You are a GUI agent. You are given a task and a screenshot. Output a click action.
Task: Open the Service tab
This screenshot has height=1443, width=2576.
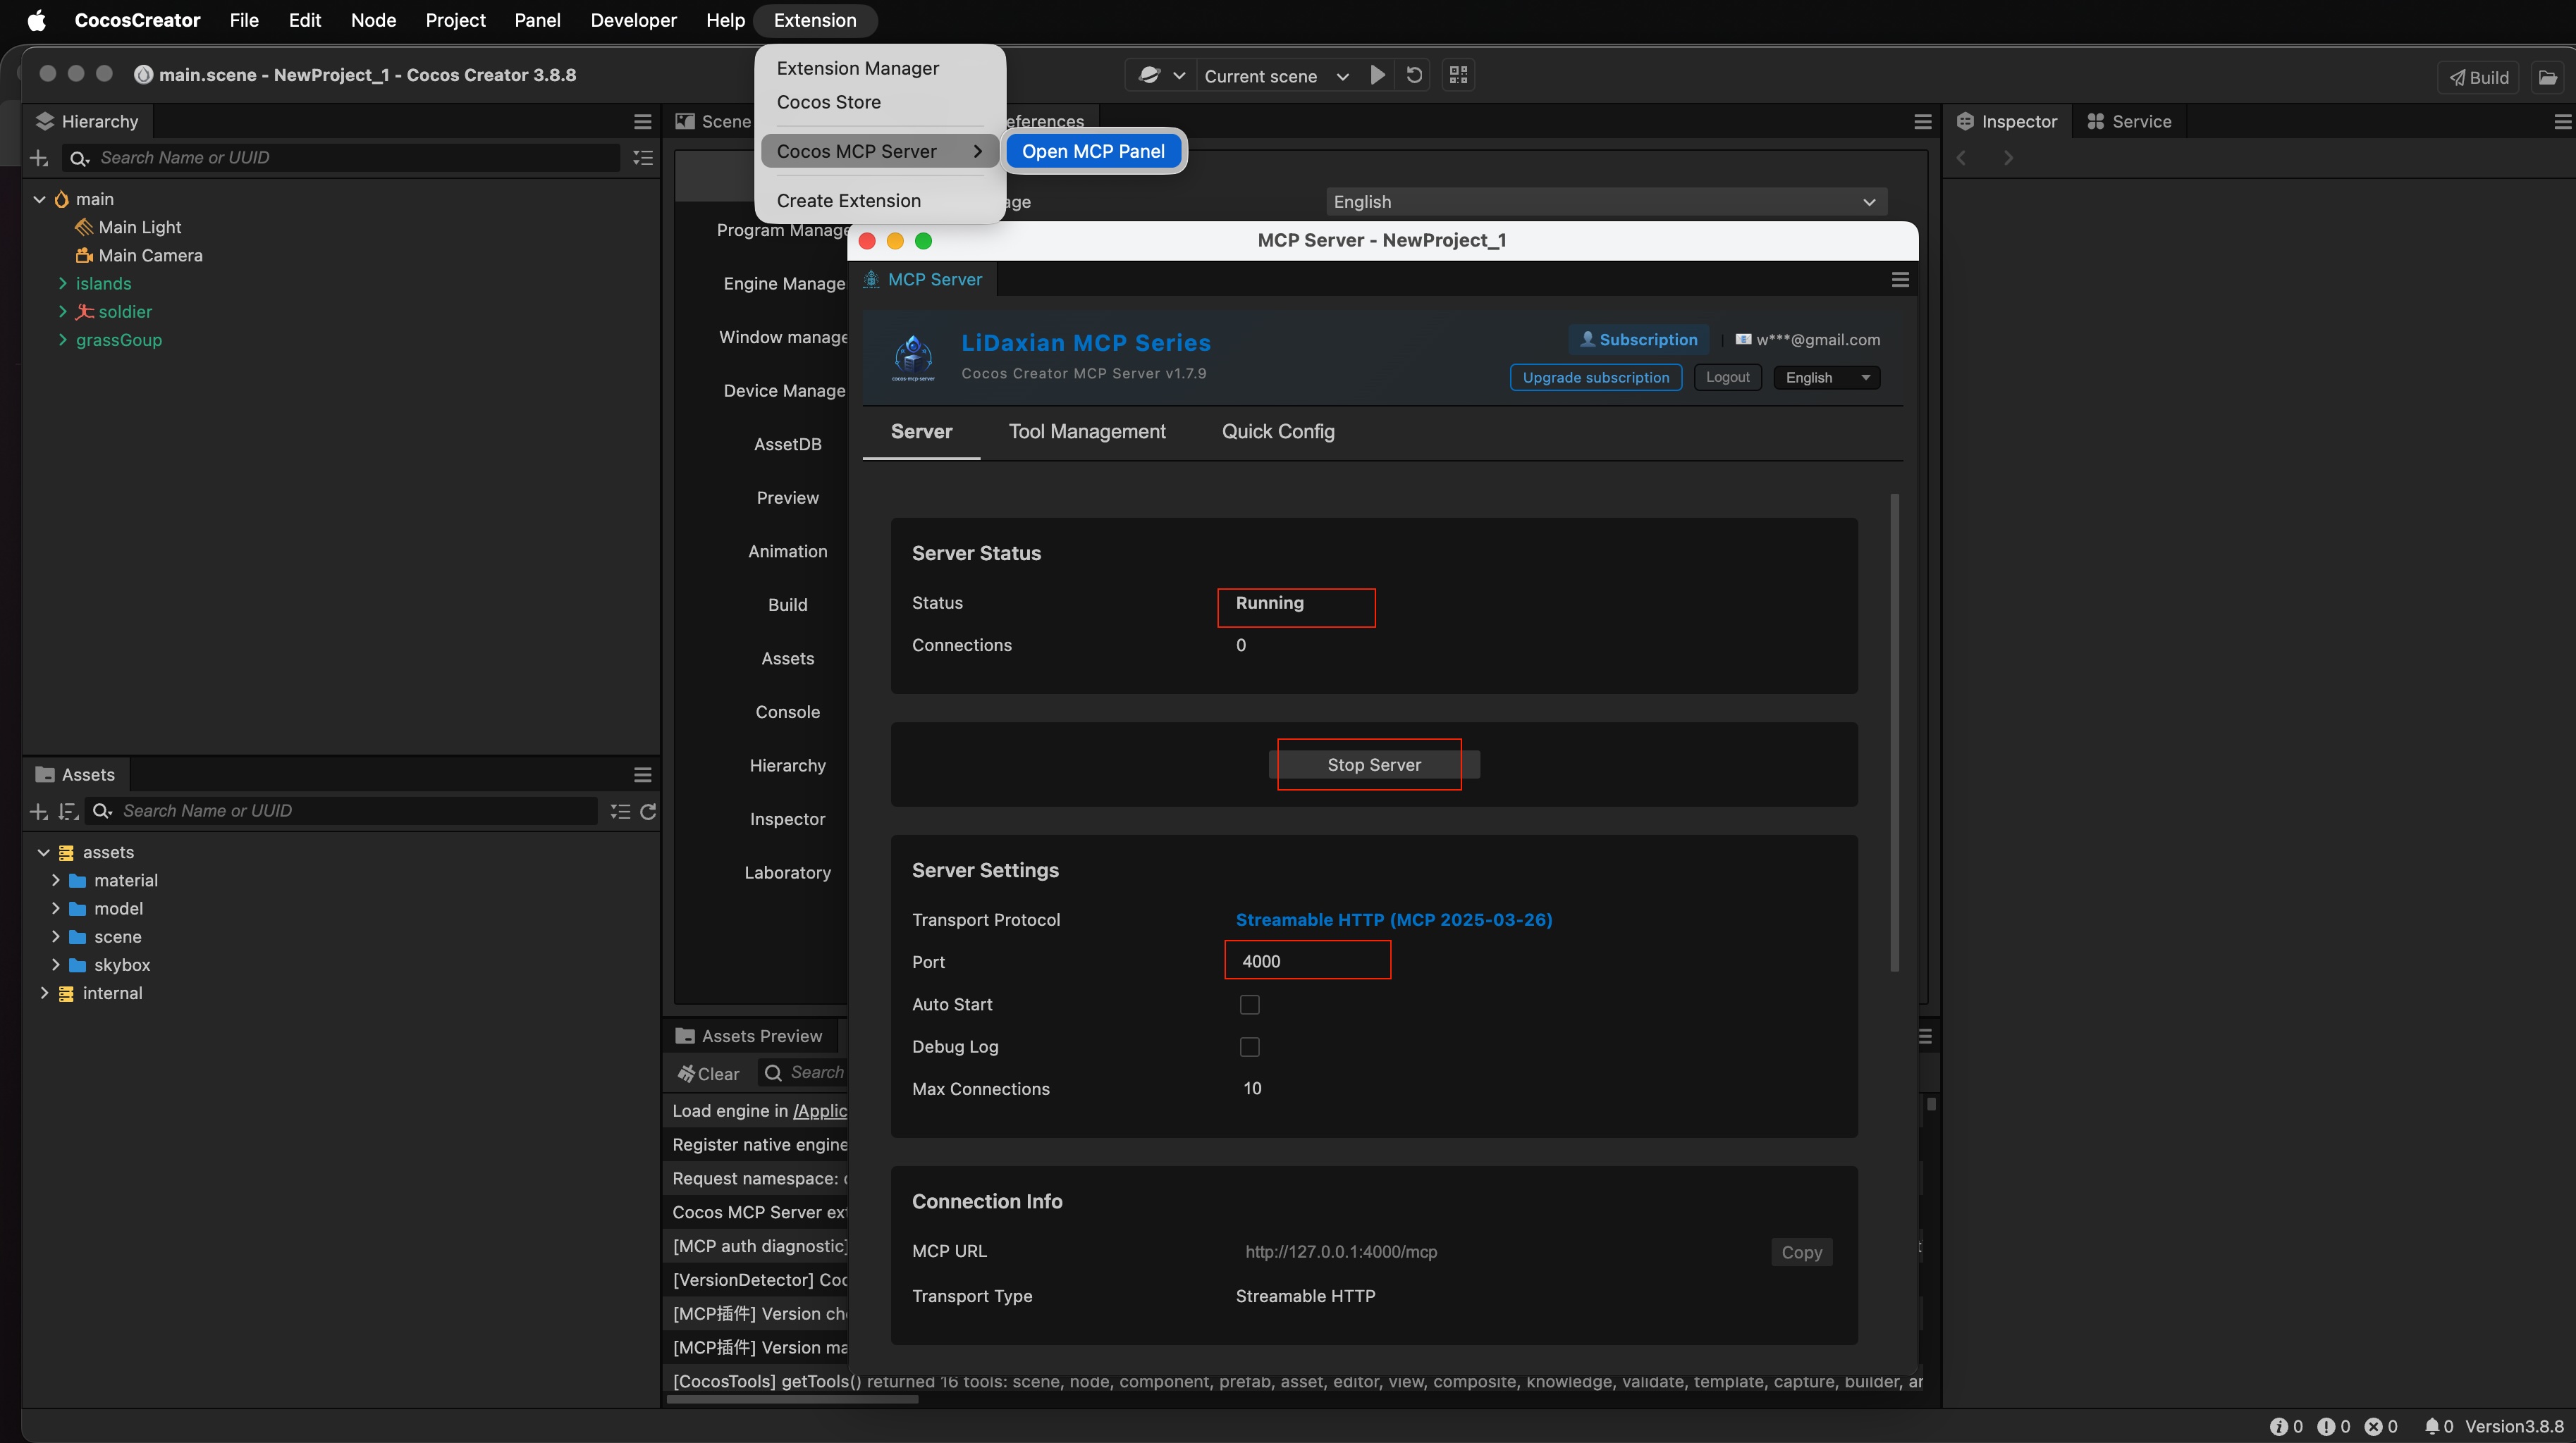(2128, 122)
